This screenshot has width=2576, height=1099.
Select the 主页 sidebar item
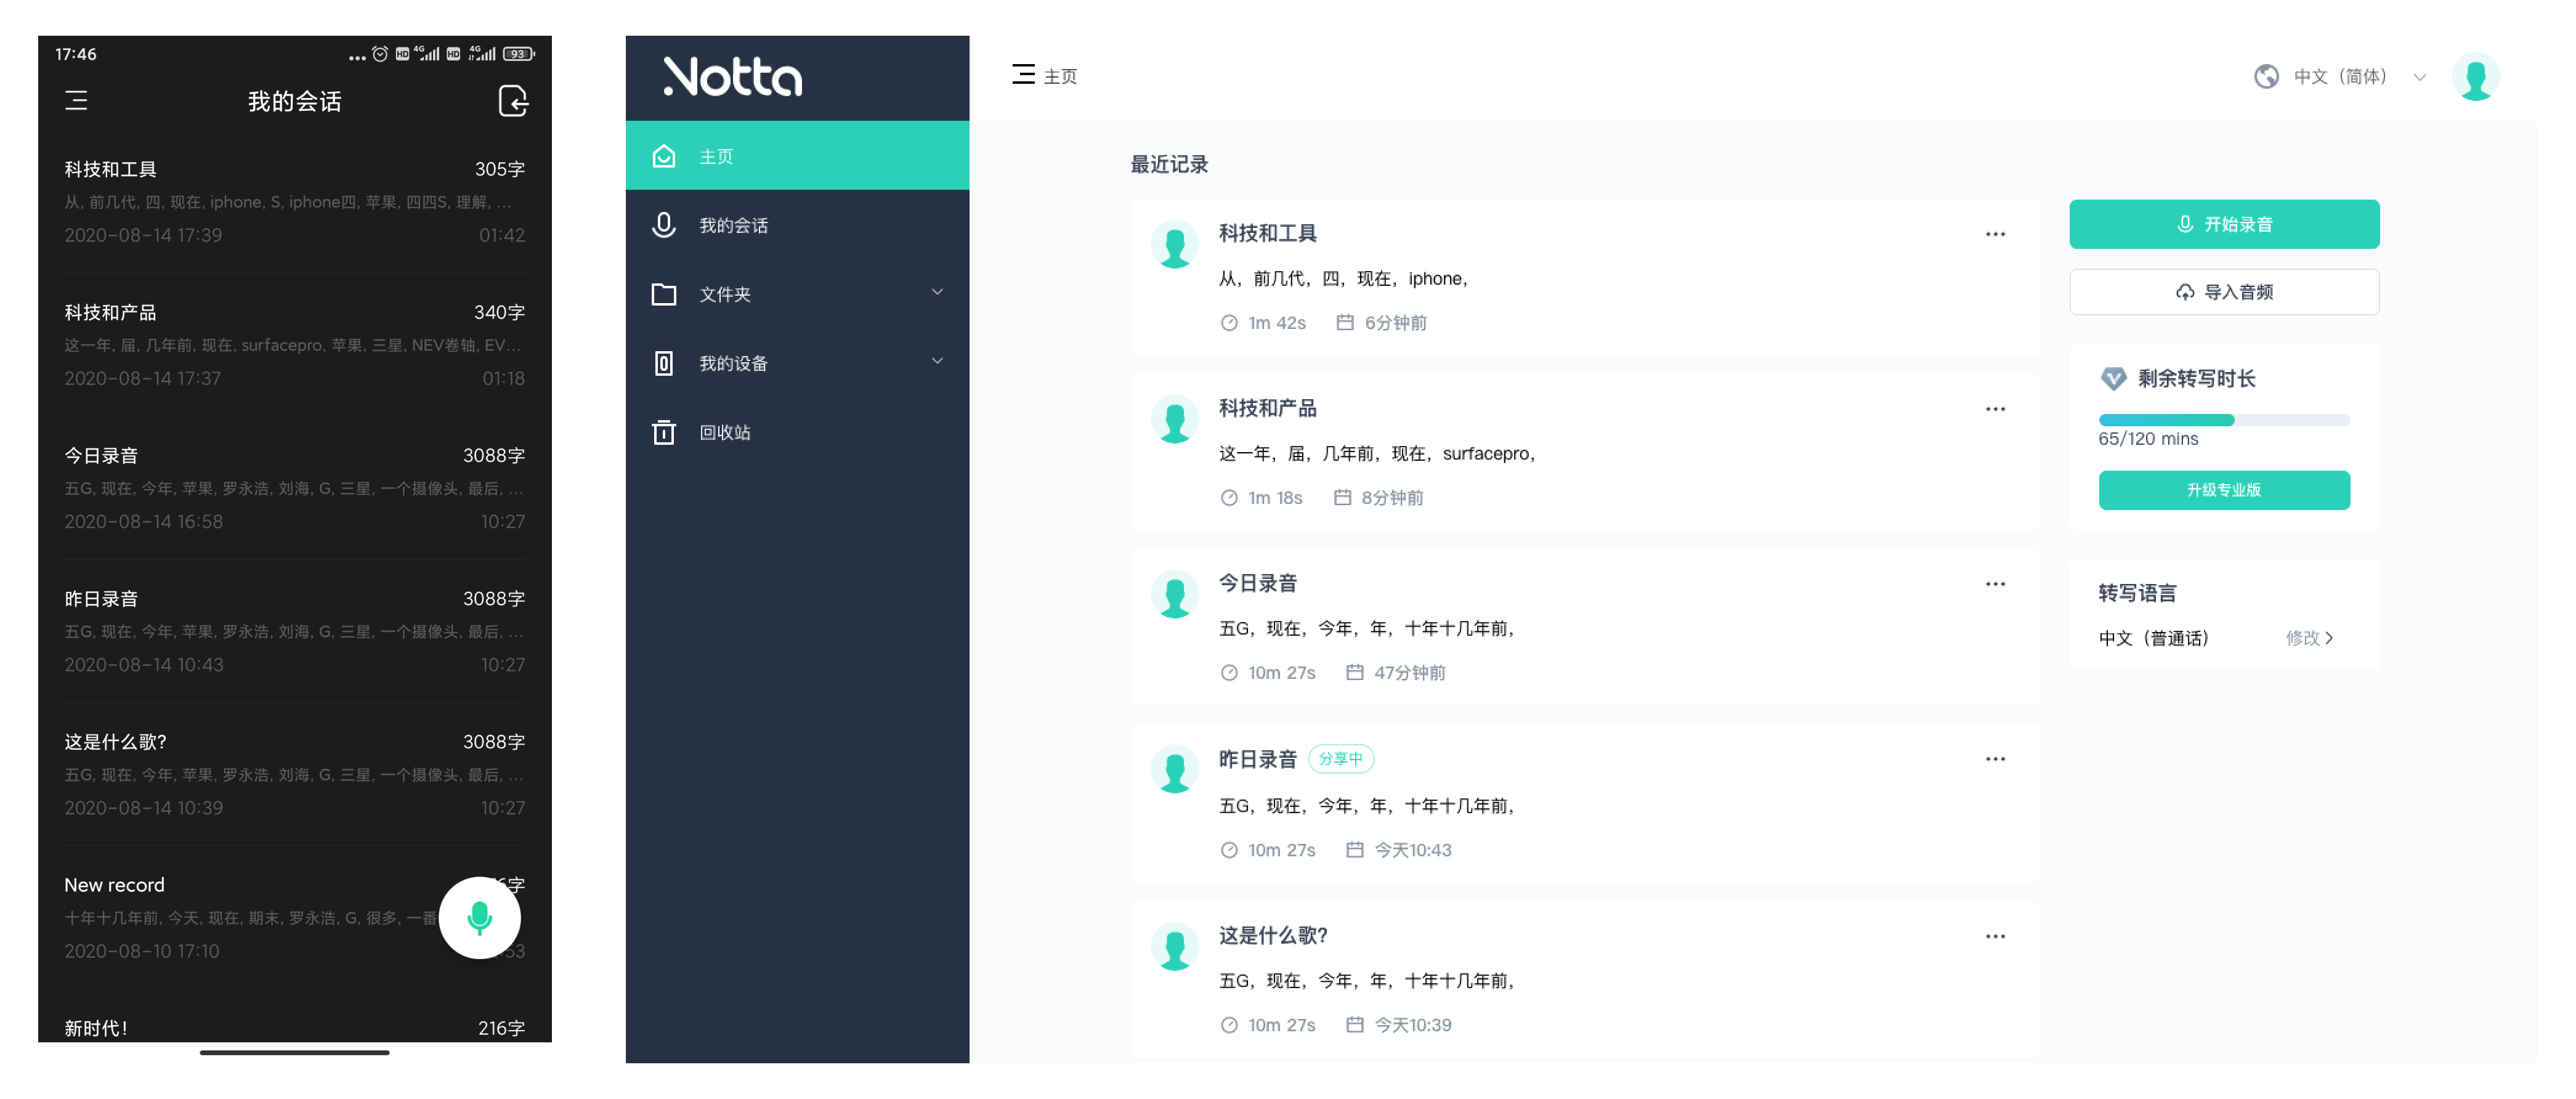point(716,157)
